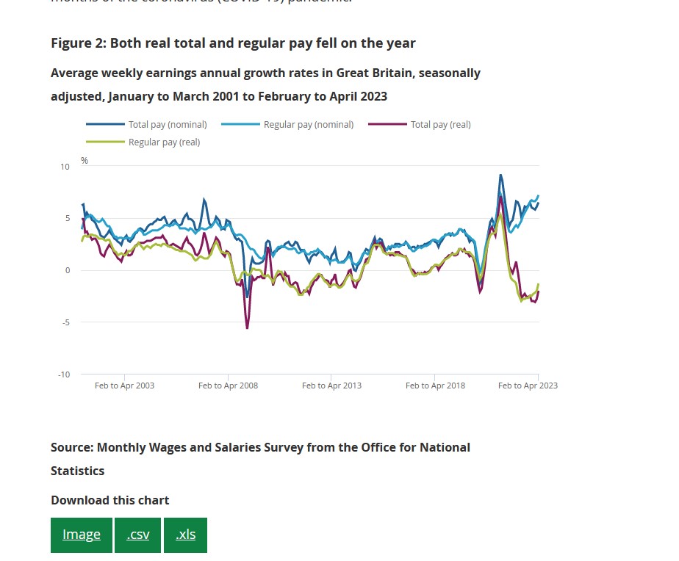
Task: Click the highest dark blue peak near 10
Action: click(x=500, y=175)
